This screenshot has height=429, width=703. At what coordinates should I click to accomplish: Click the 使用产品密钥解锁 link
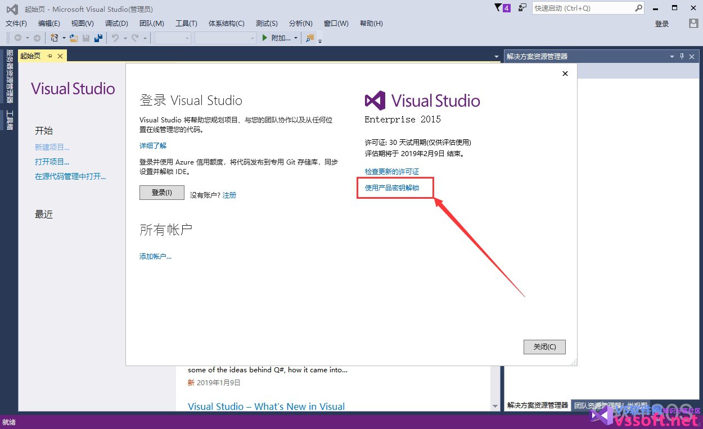click(392, 188)
